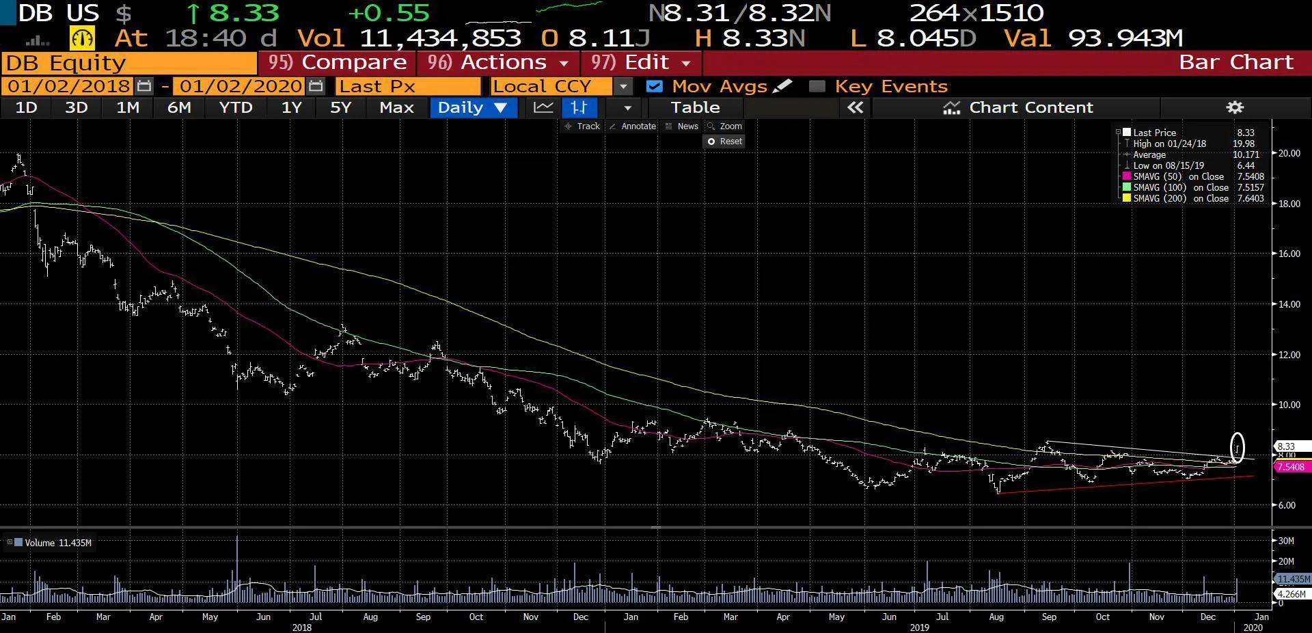
Task: Show News on the chart
Action: (682, 126)
